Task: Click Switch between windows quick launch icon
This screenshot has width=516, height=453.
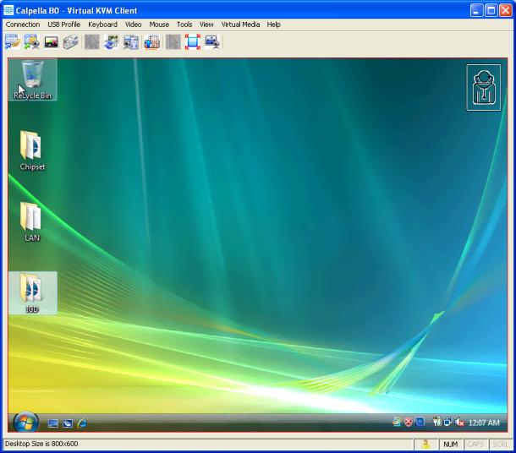Action: click(68, 423)
